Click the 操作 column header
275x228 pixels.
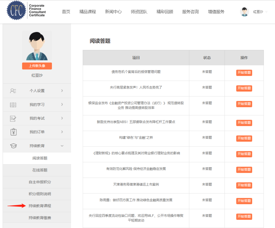click(244, 58)
